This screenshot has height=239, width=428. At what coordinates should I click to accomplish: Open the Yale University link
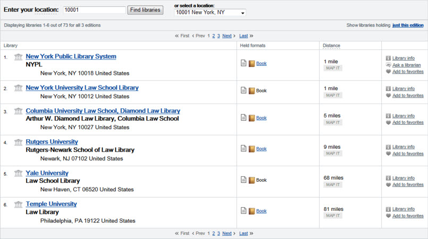[47, 173]
